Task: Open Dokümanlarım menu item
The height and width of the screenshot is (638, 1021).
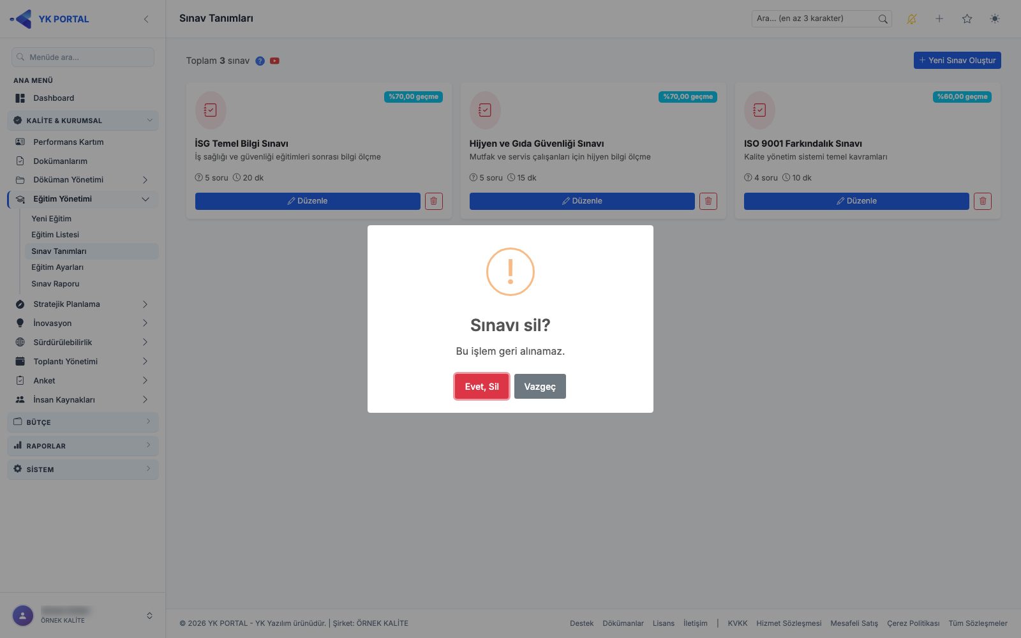Action: click(83, 161)
